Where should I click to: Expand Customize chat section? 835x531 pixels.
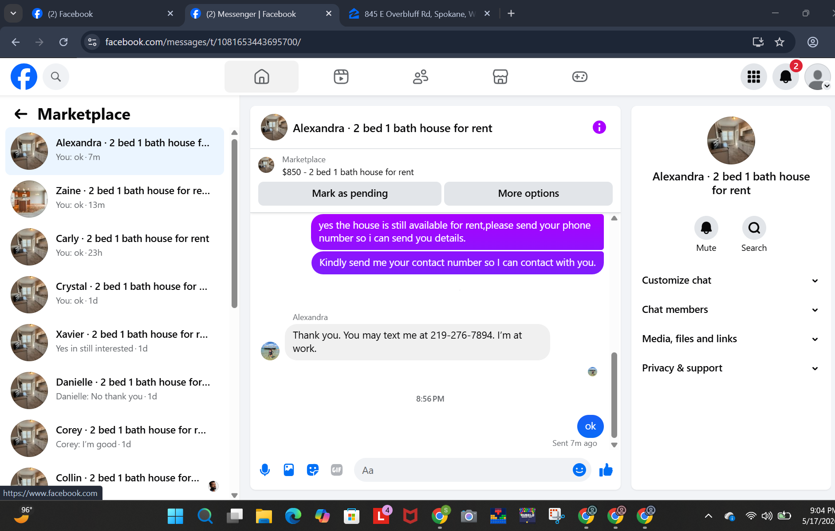point(730,281)
